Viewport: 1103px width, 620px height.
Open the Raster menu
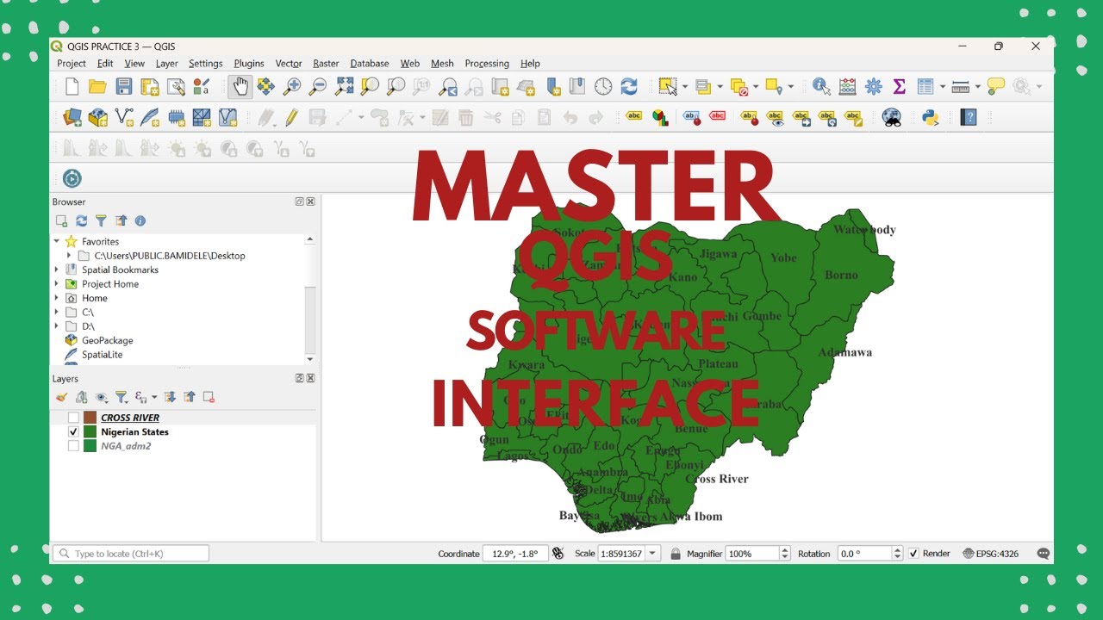tap(326, 63)
